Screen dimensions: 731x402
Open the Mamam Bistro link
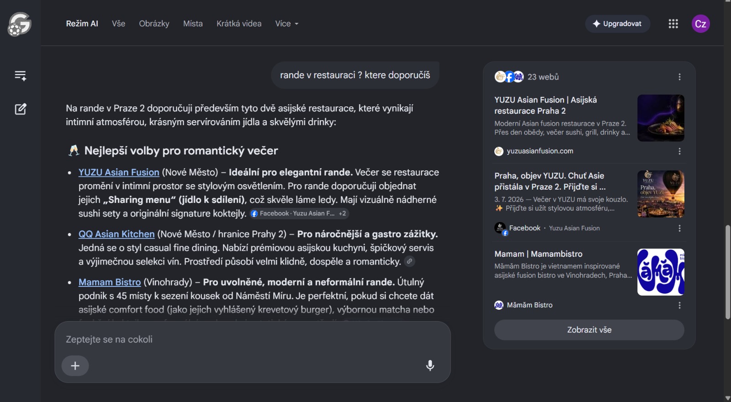(110, 282)
